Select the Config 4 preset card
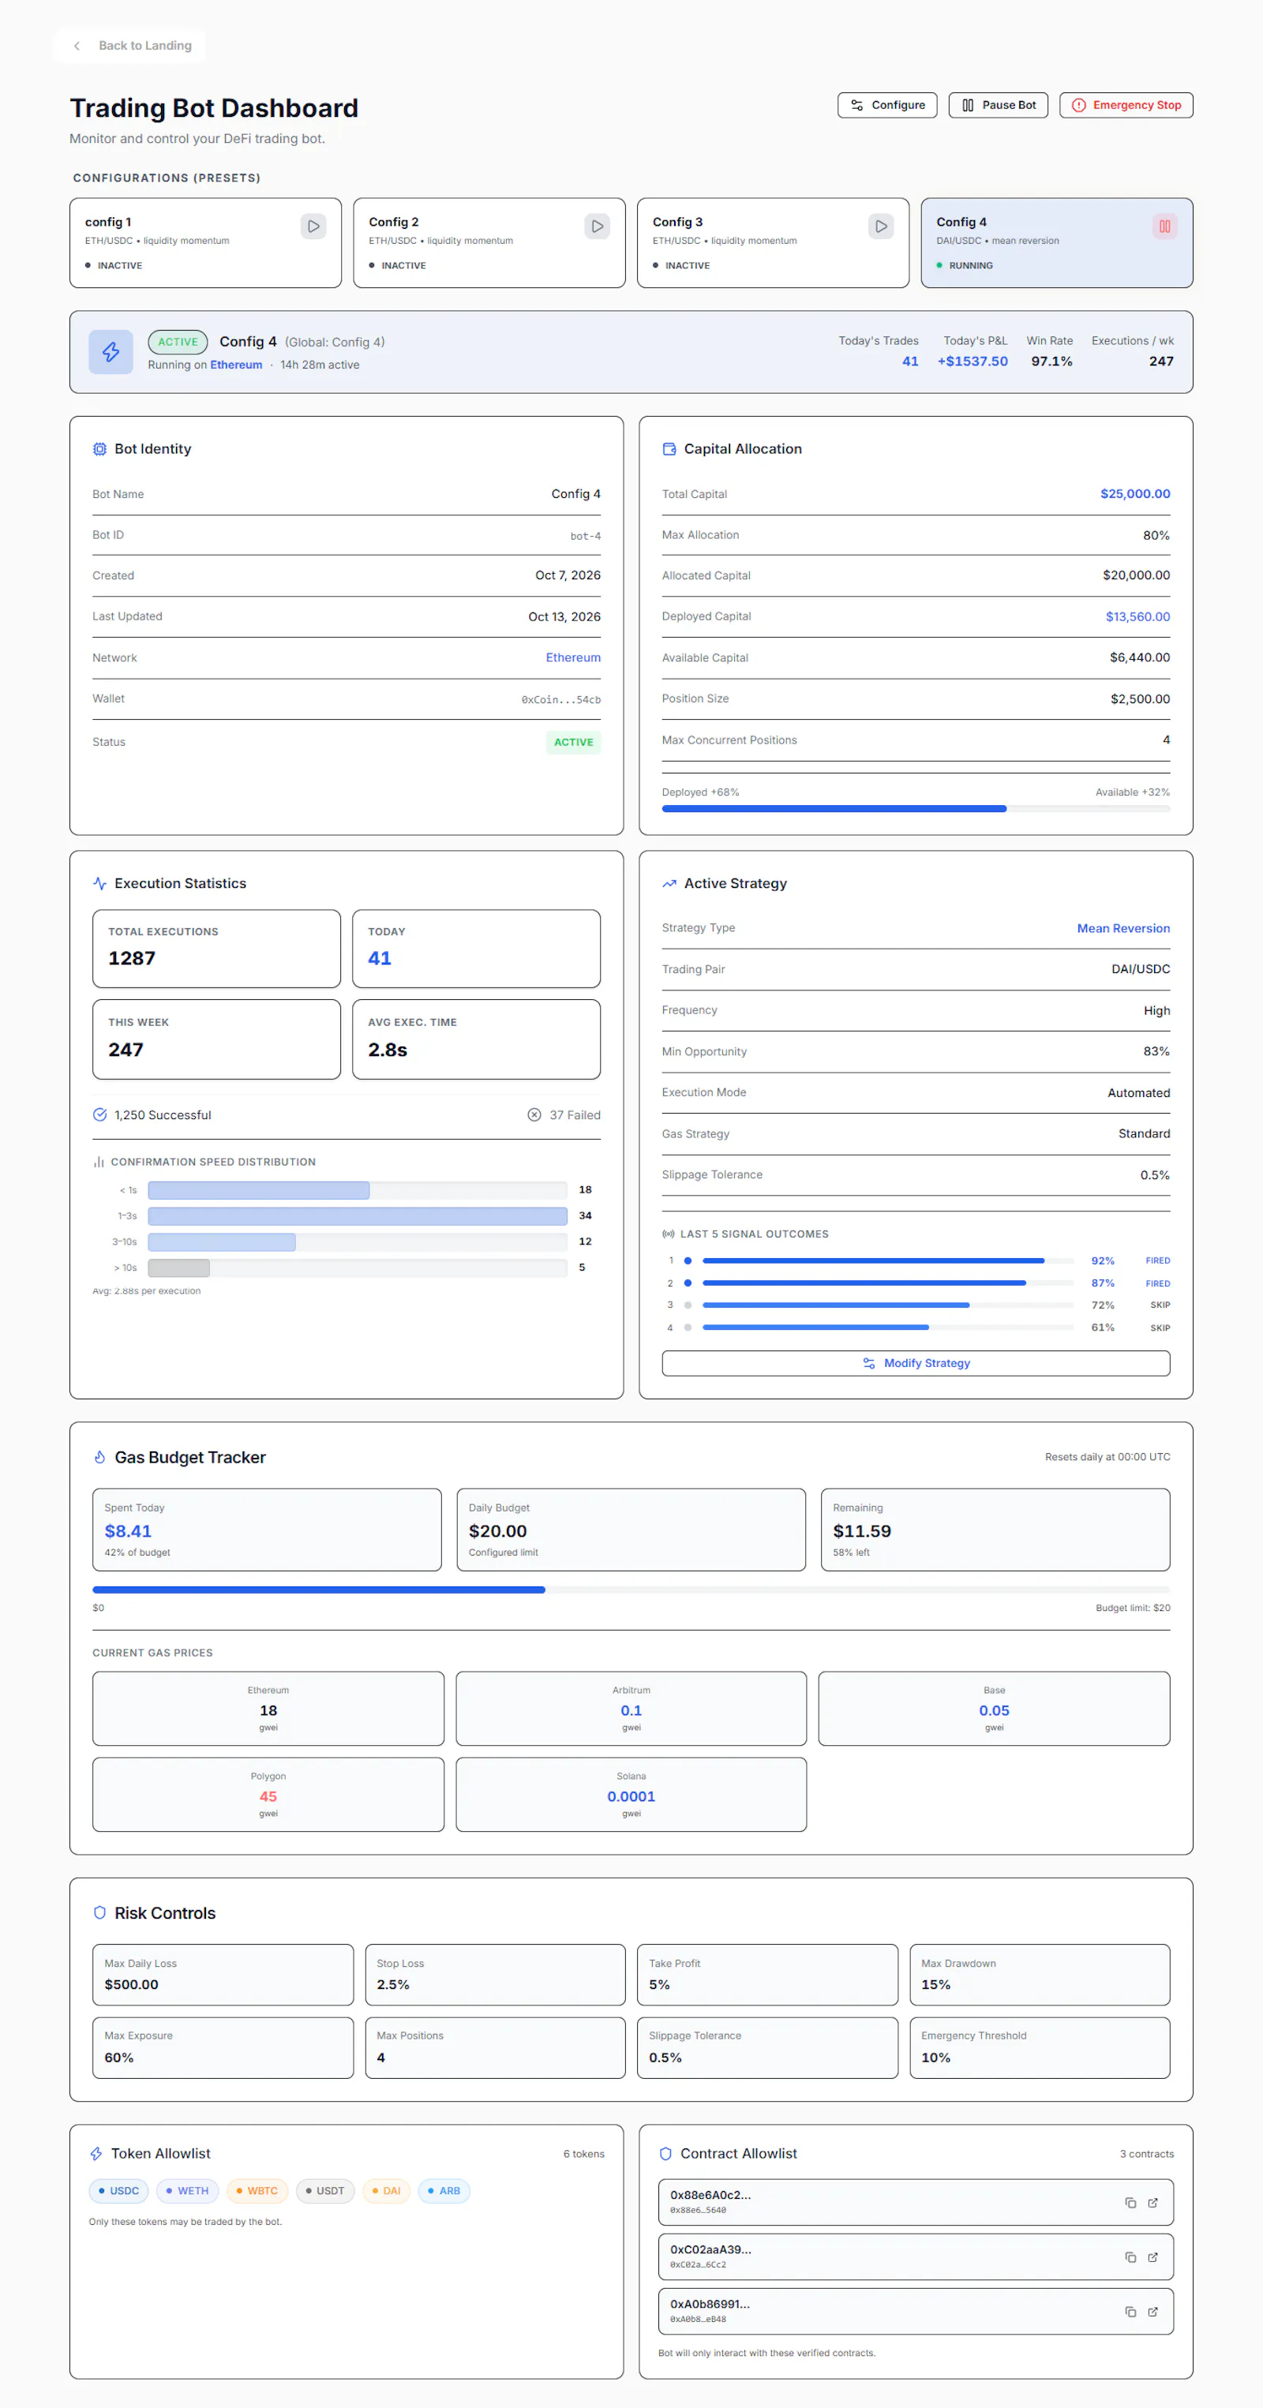The height and width of the screenshot is (2408, 1263). [1056, 243]
